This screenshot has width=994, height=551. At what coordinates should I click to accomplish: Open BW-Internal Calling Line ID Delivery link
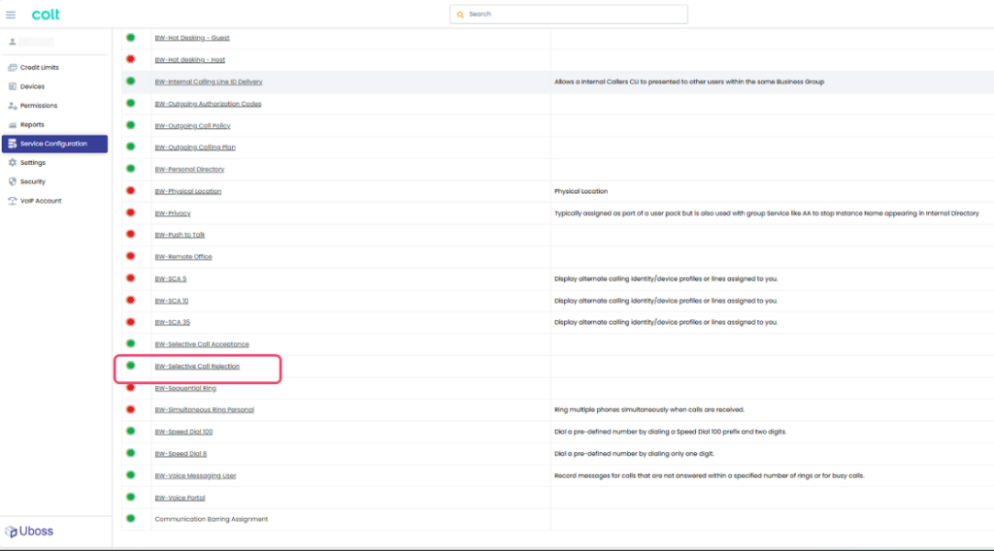click(x=208, y=82)
